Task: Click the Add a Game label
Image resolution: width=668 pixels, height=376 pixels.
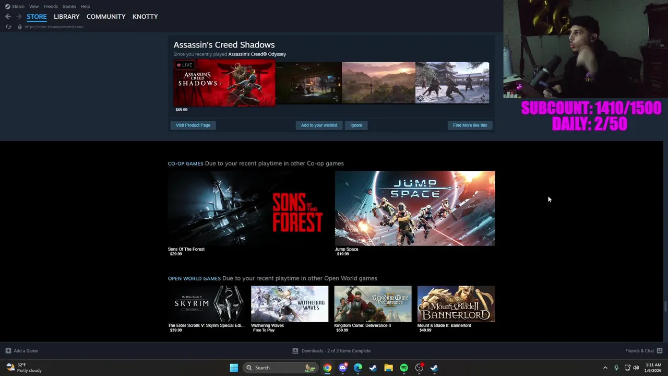Action: (x=26, y=351)
